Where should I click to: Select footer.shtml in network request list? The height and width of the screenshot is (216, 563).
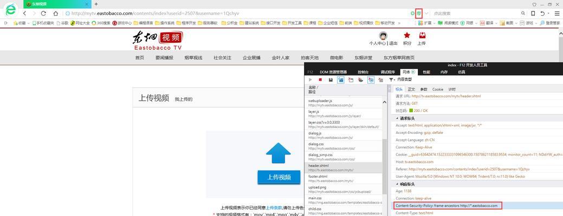click(x=343, y=178)
